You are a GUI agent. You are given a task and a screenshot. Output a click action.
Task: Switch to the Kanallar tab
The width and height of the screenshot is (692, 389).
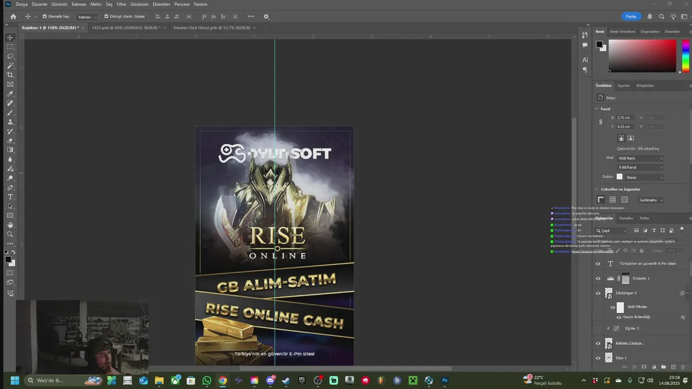(626, 218)
